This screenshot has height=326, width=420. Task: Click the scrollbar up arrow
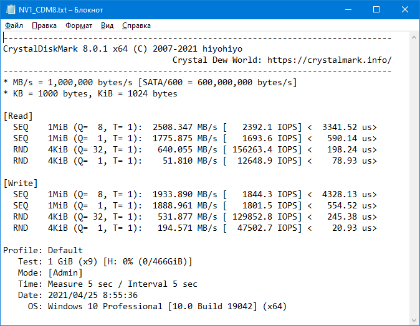414,38
